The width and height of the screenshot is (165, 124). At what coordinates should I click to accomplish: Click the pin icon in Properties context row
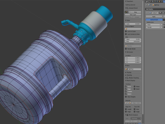click(146, 5)
